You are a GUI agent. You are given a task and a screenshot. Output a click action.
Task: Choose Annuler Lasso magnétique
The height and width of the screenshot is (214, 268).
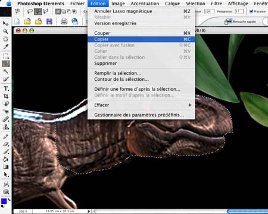pyautogui.click(x=141, y=11)
